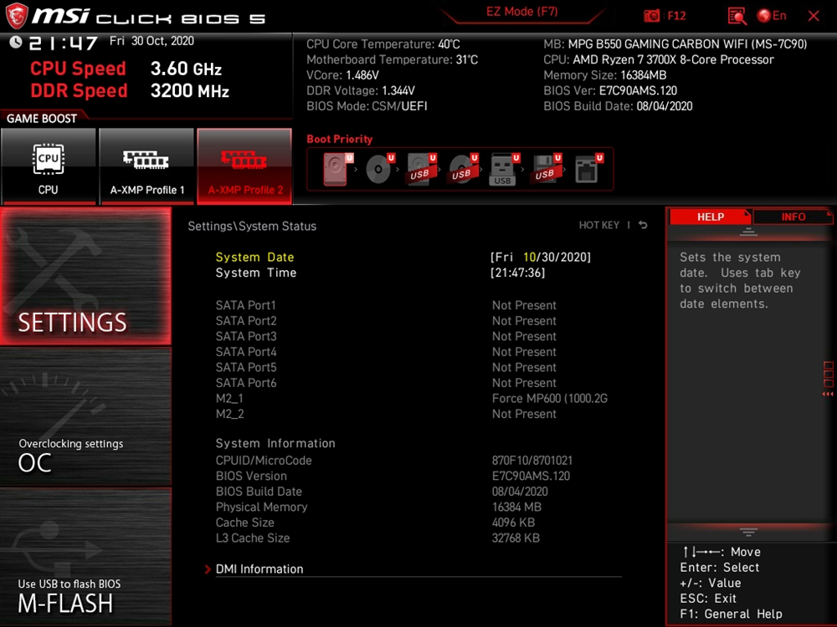
Task: Click the MSI dragon shield logo
Action: (x=17, y=16)
